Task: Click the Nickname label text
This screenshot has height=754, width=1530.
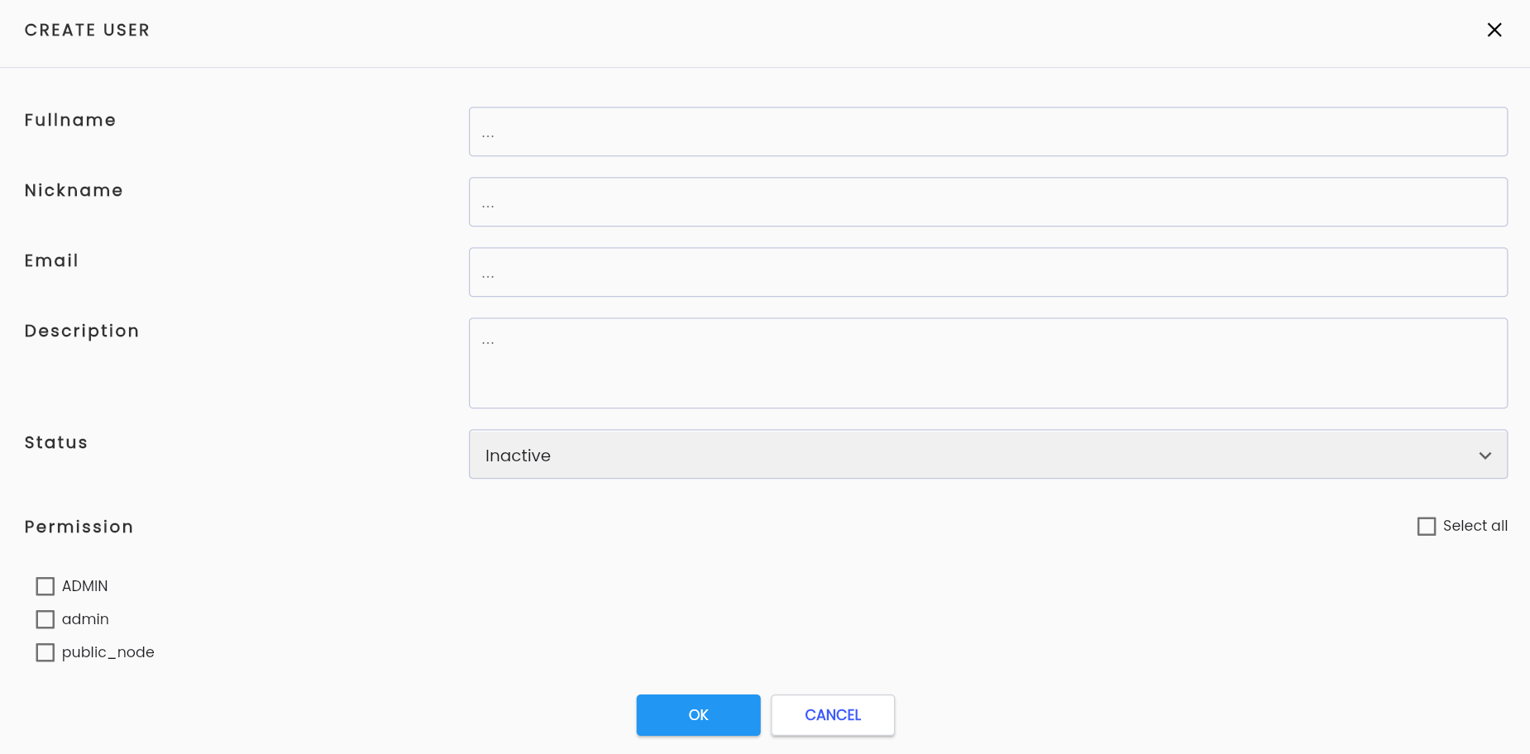Action: [x=74, y=190]
